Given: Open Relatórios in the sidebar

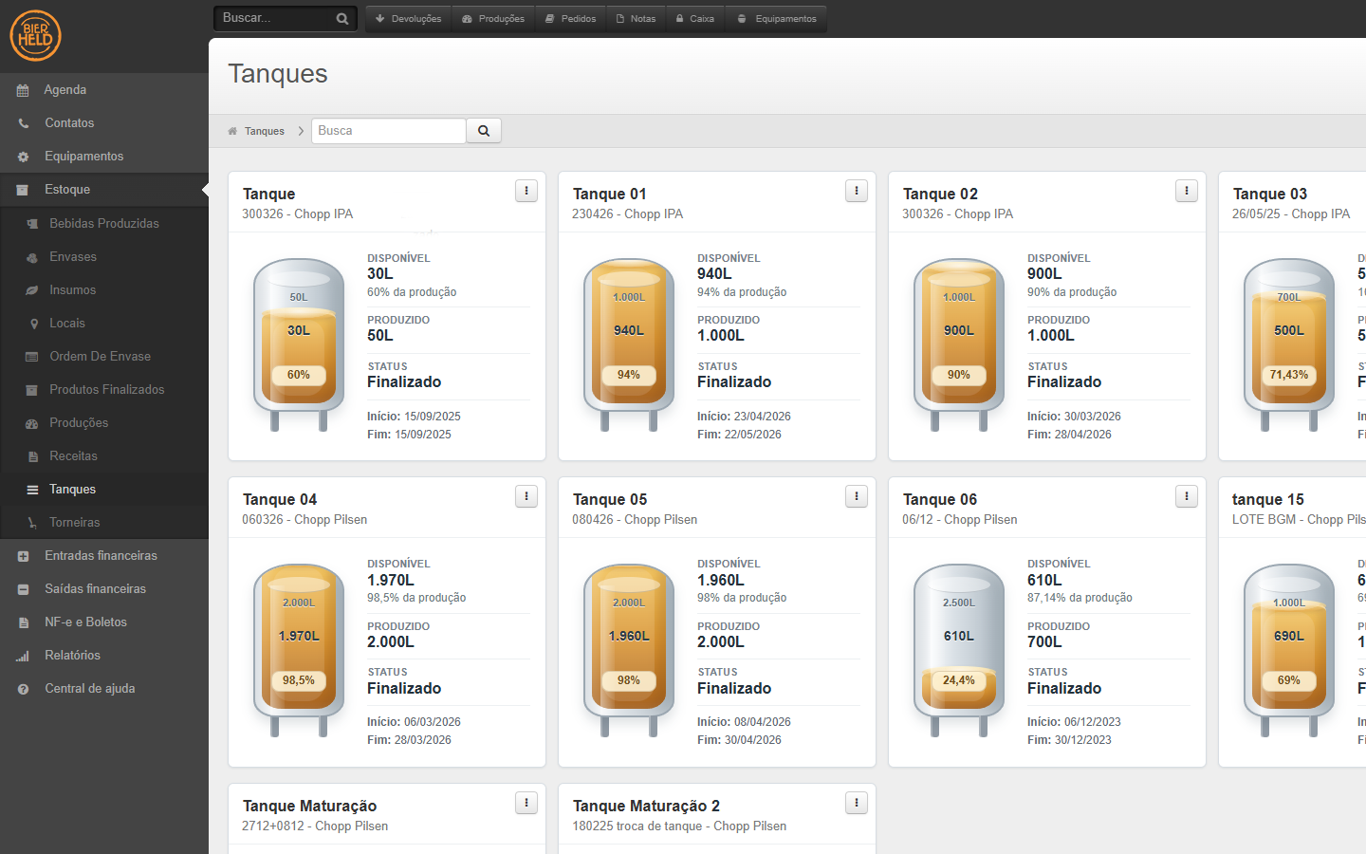Looking at the screenshot, I should pos(104,656).
